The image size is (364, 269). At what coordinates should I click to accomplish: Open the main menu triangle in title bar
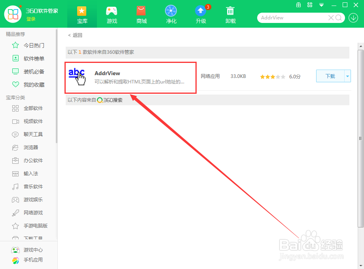click(x=321, y=5)
